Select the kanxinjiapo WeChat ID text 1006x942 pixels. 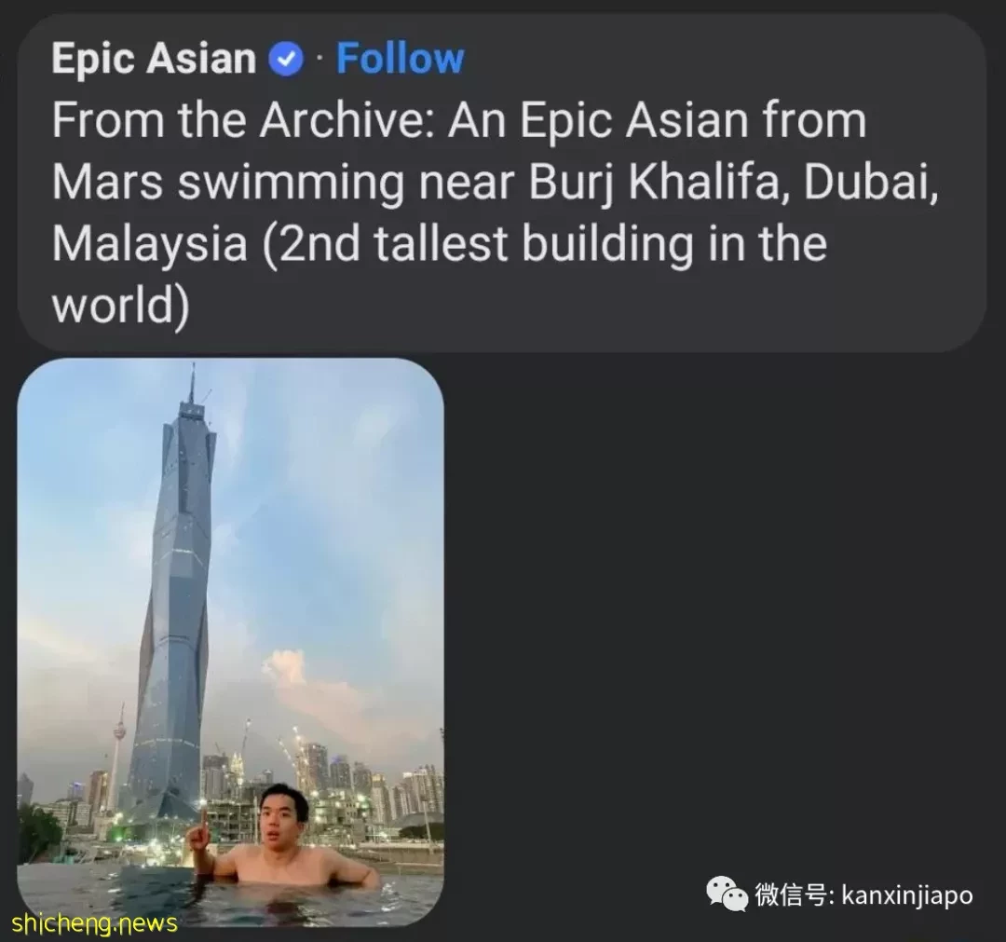coord(906,894)
